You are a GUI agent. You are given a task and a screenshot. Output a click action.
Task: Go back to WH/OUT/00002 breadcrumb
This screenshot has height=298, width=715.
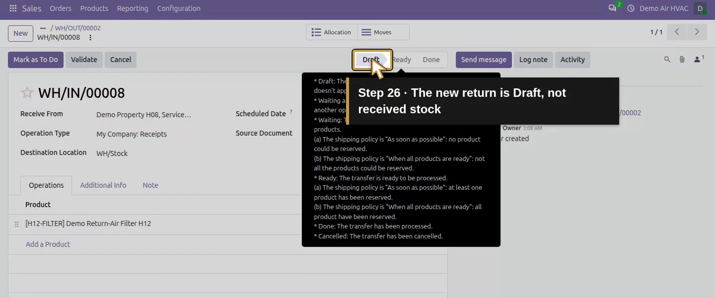pos(77,28)
